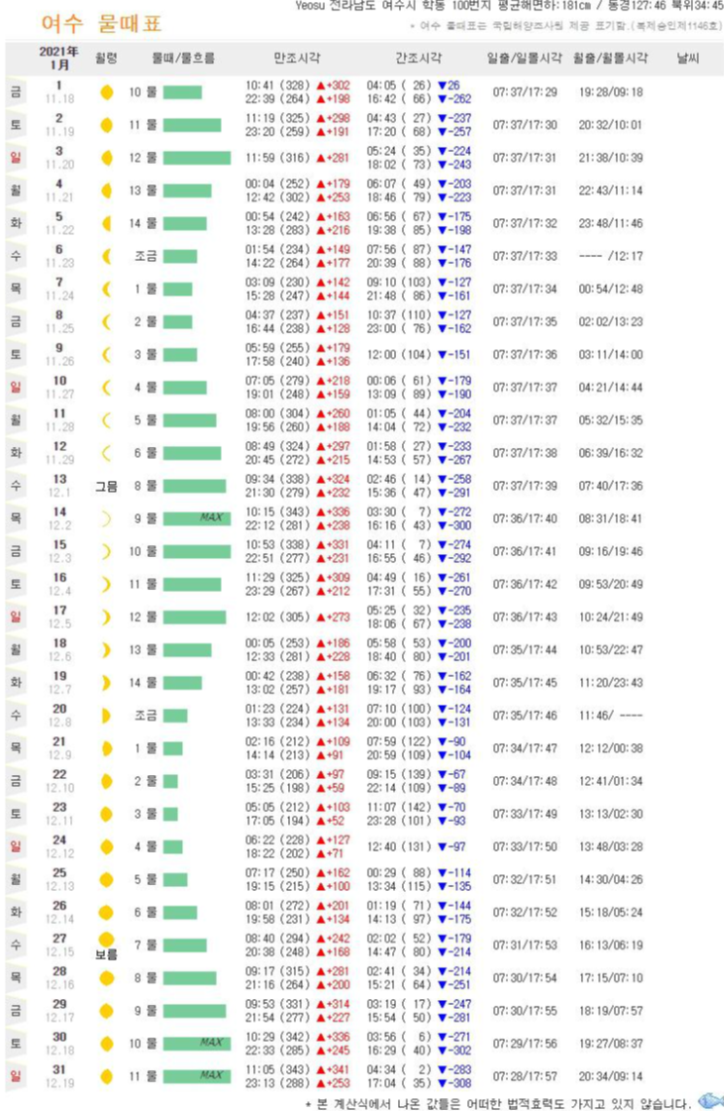Viewport: 724px width, 1111px height.
Task: Click the footer disclaimer text about legal validity
Action: (499, 1103)
